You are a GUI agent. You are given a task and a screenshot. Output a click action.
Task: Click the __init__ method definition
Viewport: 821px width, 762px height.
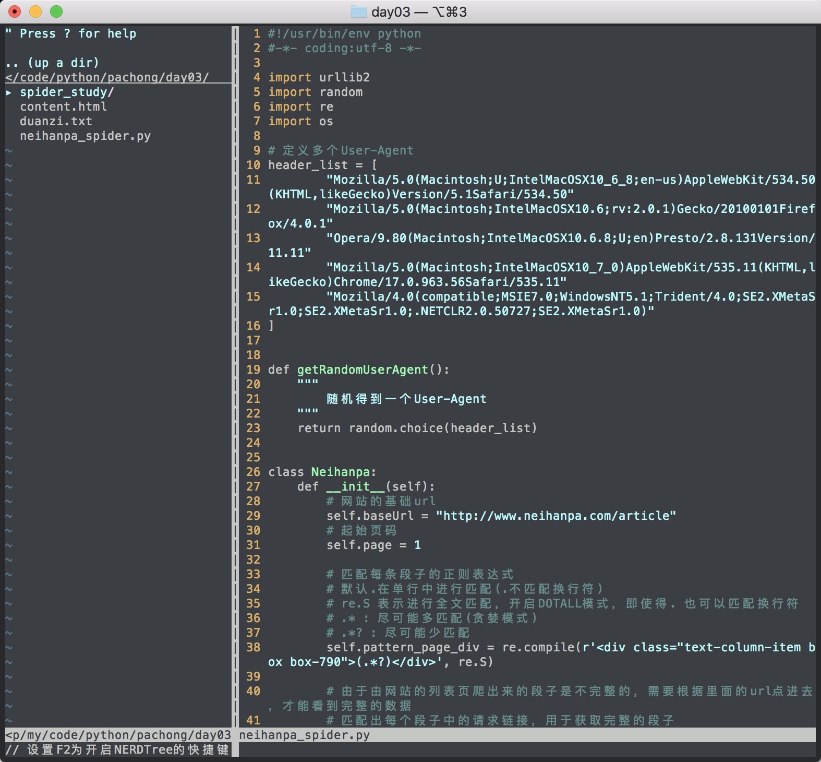click(366, 487)
